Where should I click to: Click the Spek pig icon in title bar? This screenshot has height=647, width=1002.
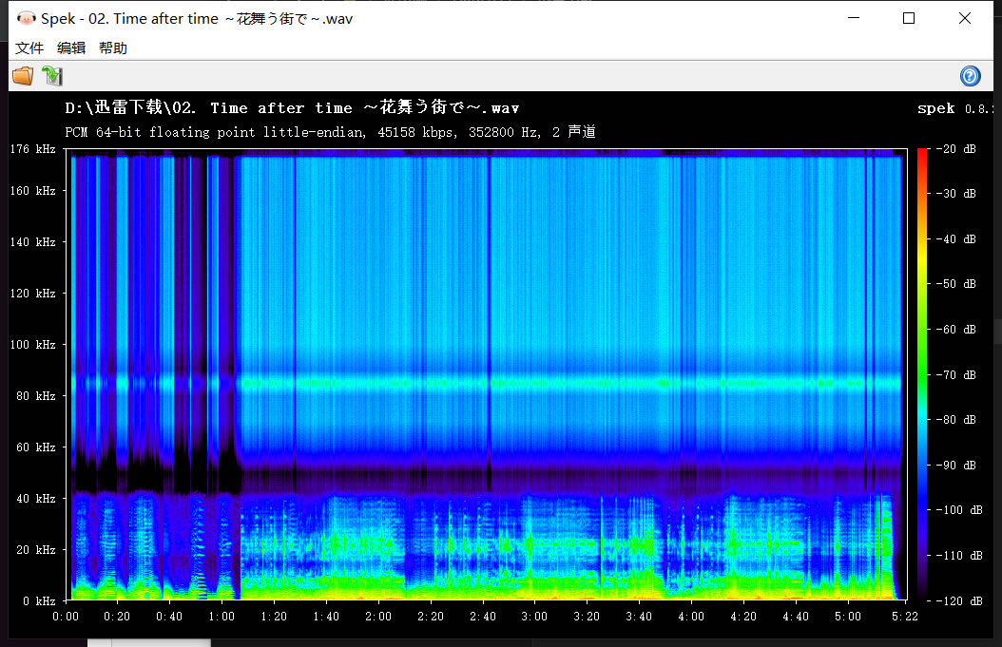26,19
